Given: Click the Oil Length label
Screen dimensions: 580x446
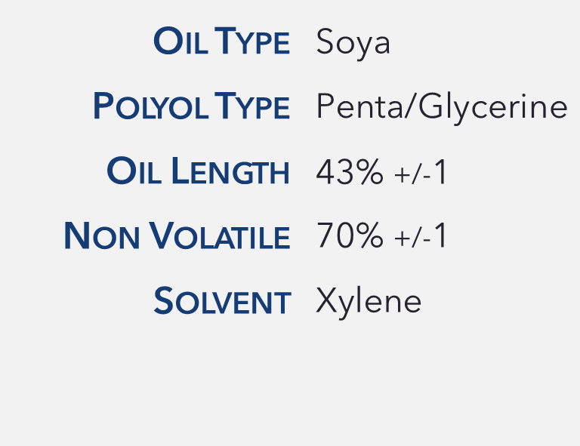Looking at the screenshot, I should [x=199, y=173].
